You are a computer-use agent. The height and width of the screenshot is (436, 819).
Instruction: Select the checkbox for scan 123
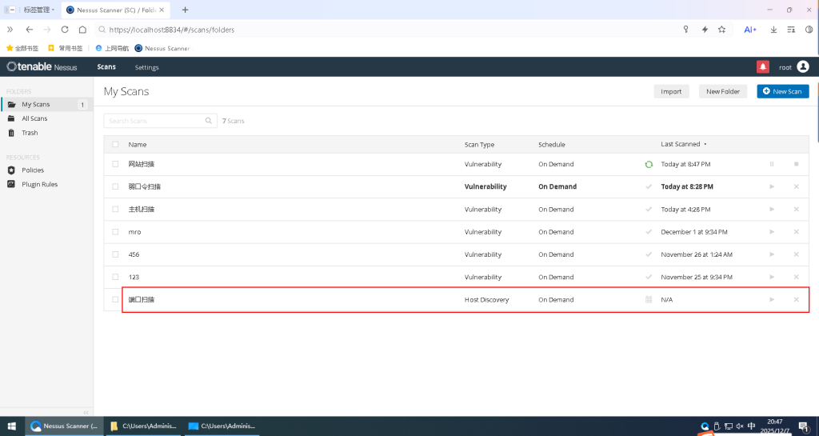(x=115, y=277)
